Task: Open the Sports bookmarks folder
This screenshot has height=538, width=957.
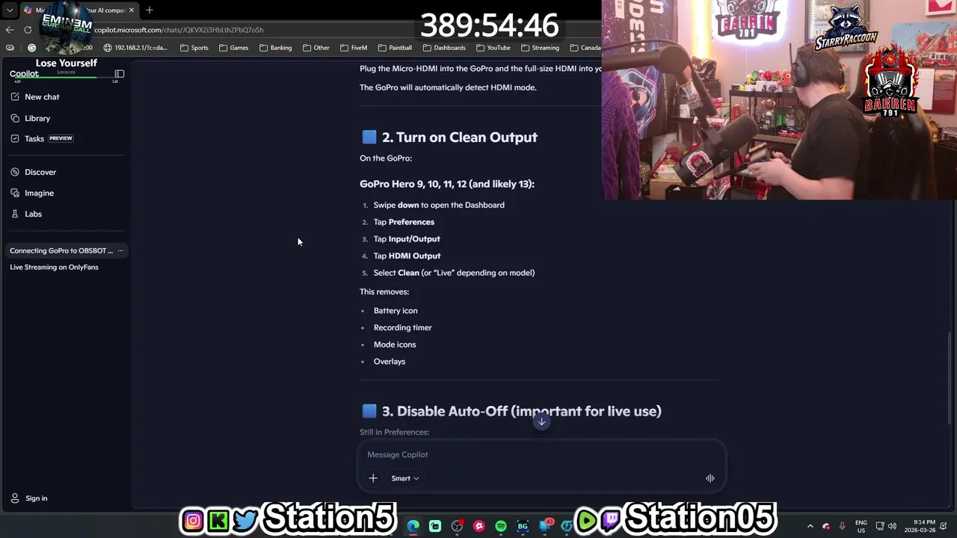Action: click(x=194, y=47)
